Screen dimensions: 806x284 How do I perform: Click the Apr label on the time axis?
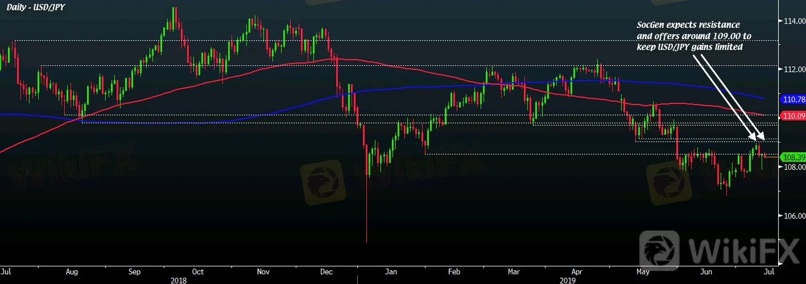(x=576, y=272)
